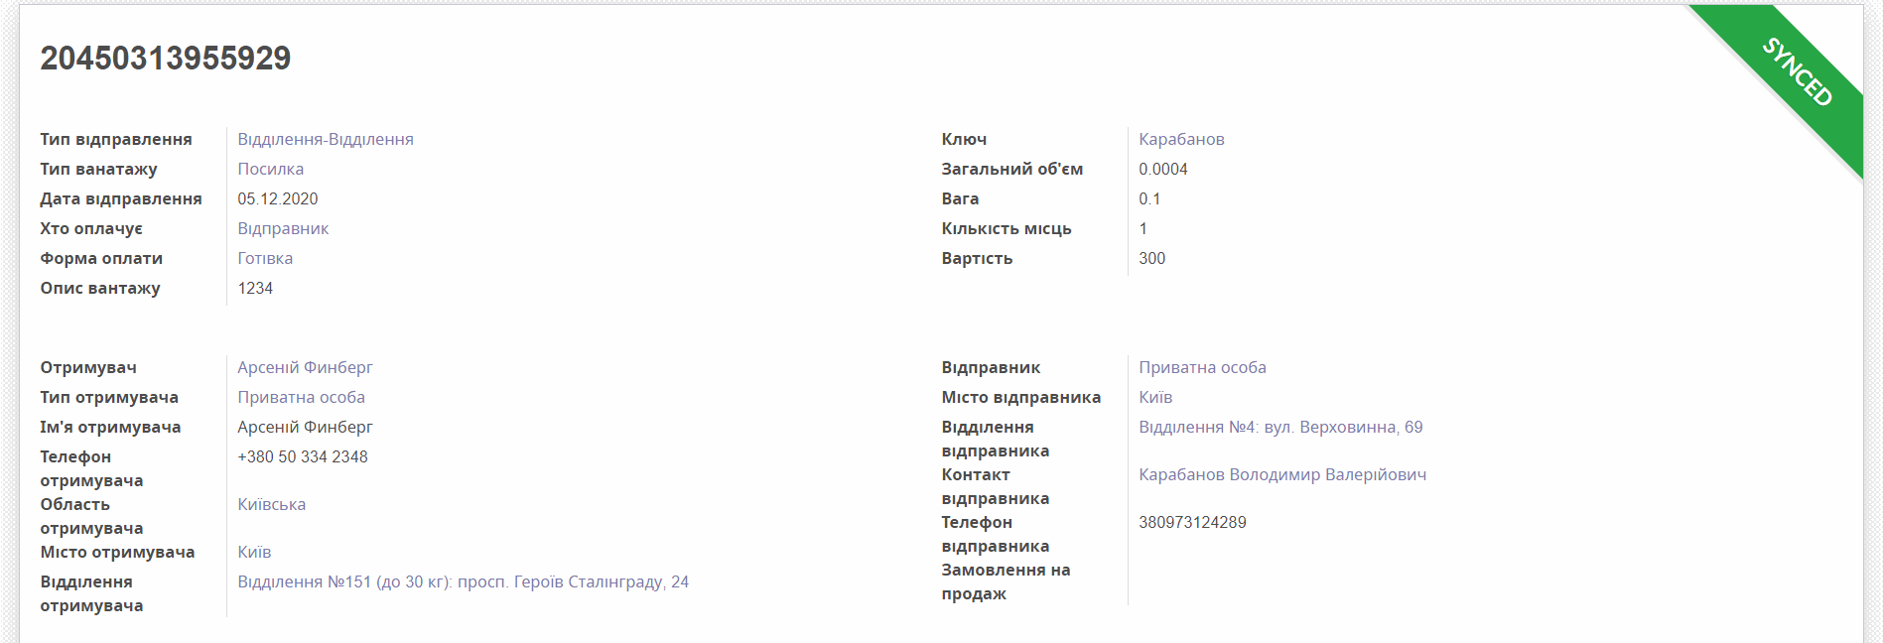1883x643 pixels.
Task: Open contact Карабанов Володимир Валерійович
Action: (x=1282, y=474)
